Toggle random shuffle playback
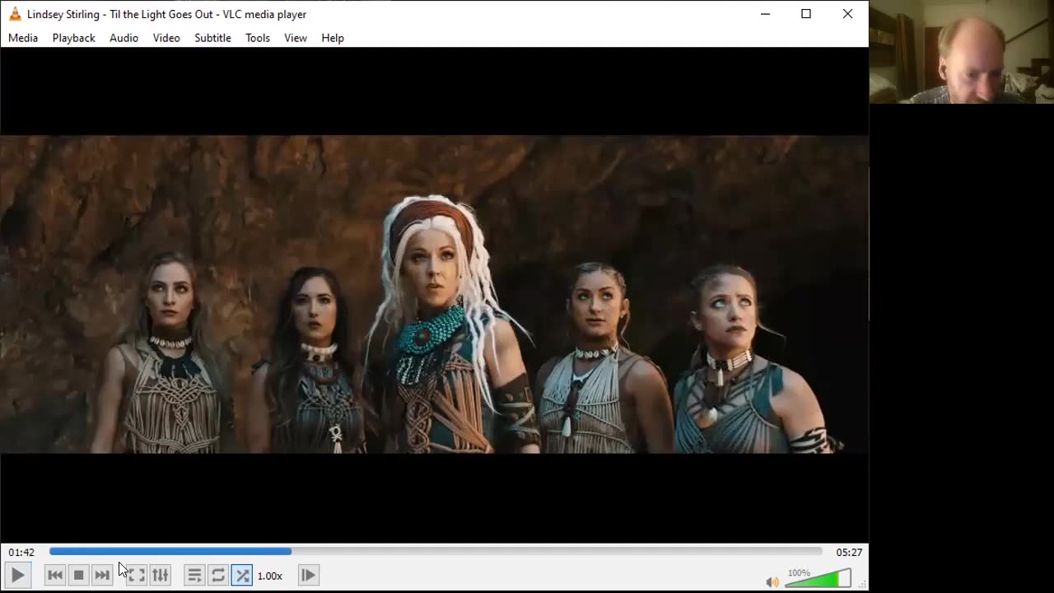Screen dimensions: 1054x593 coord(242,575)
